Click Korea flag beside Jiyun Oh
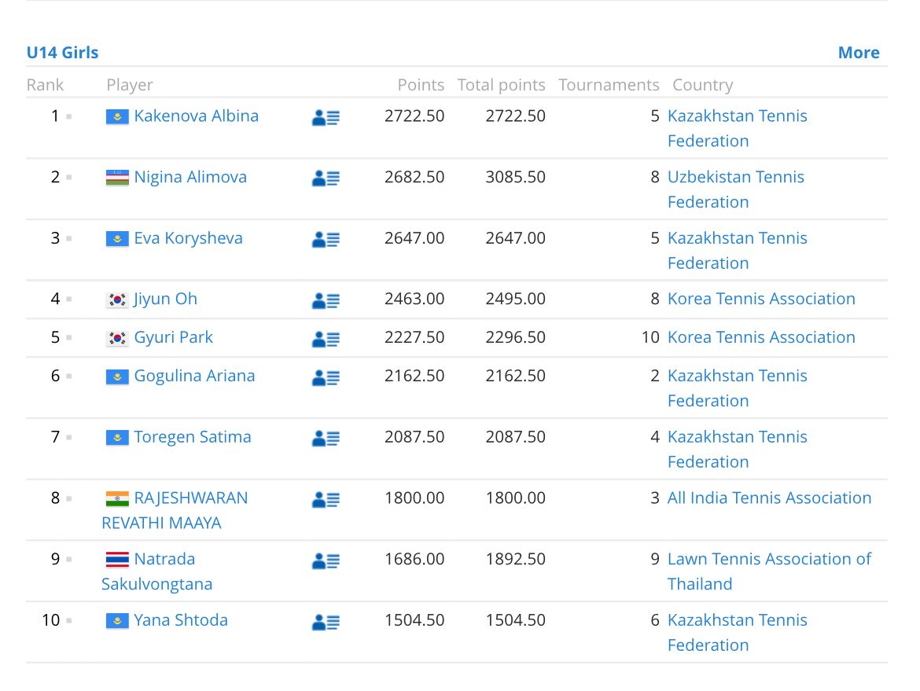Screen dimensions: 920x691 (x=117, y=300)
